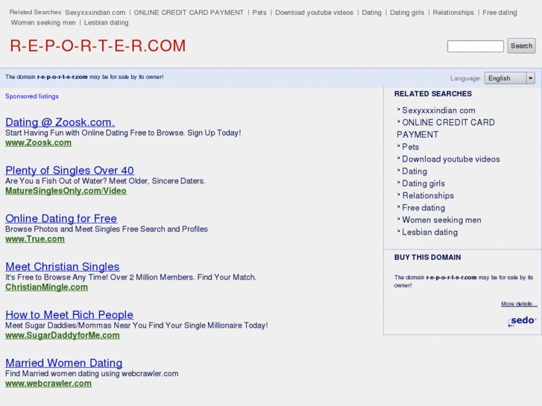Click arrow bullet beside sidebar Dating
Screen dimensions: 542x406
398,170
